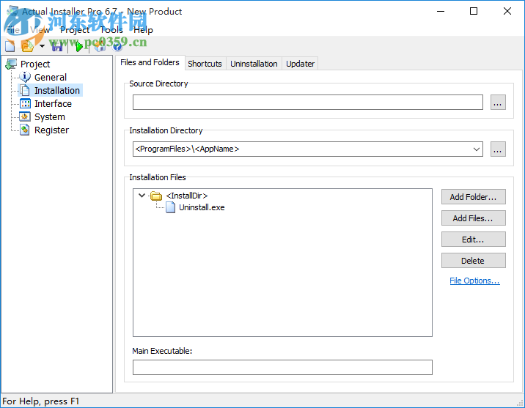
Task: Open the Help menu
Action: [x=143, y=30]
